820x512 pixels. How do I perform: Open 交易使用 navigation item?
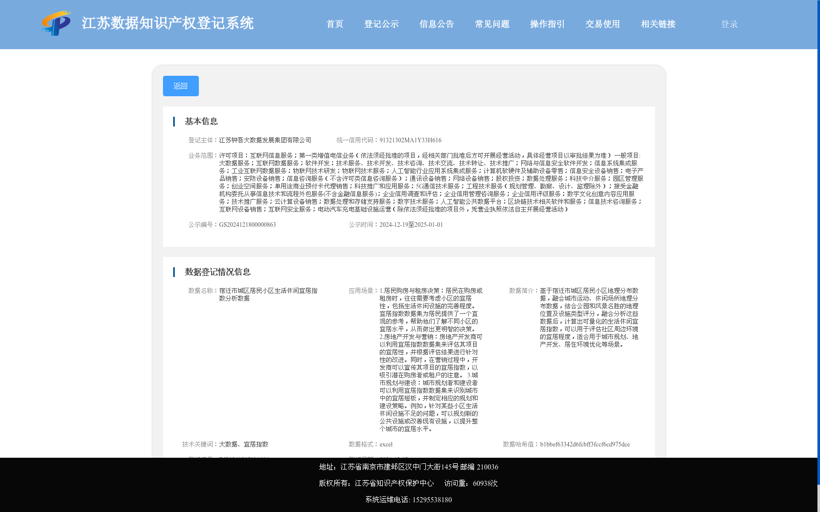pos(603,24)
